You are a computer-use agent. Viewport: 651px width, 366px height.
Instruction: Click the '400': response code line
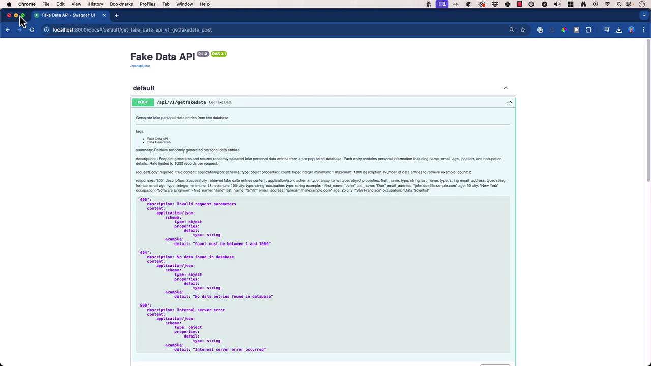pos(145,200)
